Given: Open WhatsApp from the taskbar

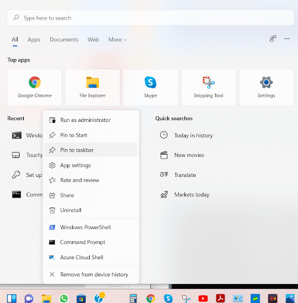Looking at the screenshot, I should 64,298.
